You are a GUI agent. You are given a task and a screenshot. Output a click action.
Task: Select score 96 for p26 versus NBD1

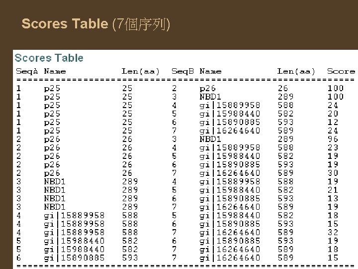tap(333, 139)
